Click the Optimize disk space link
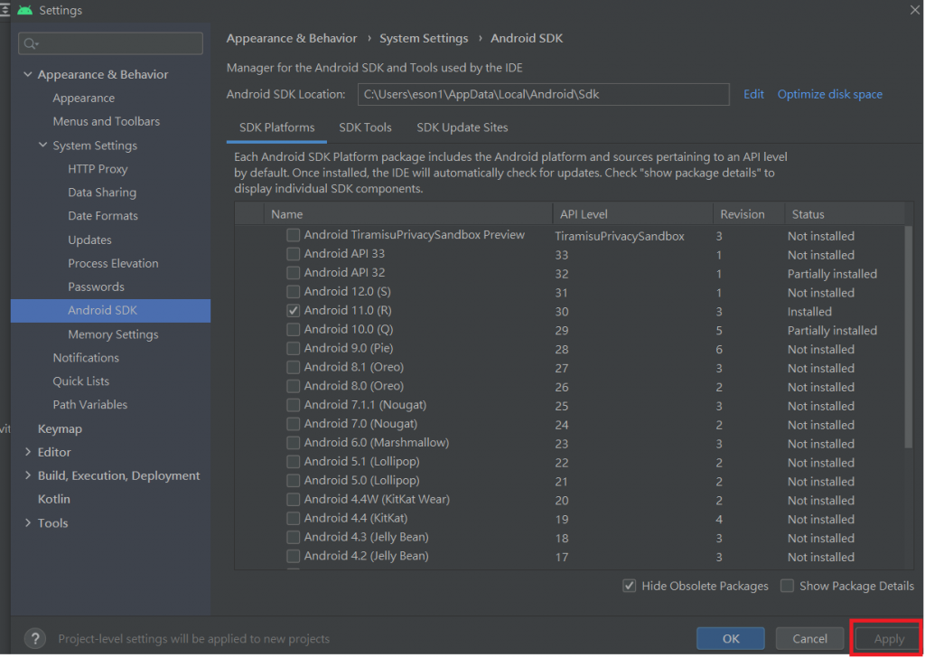The width and height of the screenshot is (925, 658). (829, 94)
